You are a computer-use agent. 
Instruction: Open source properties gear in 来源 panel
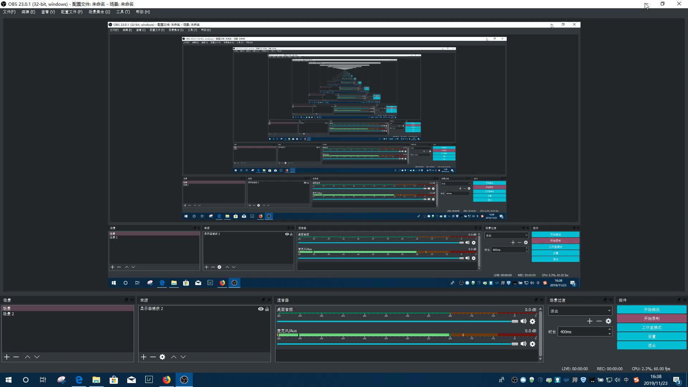point(162,357)
